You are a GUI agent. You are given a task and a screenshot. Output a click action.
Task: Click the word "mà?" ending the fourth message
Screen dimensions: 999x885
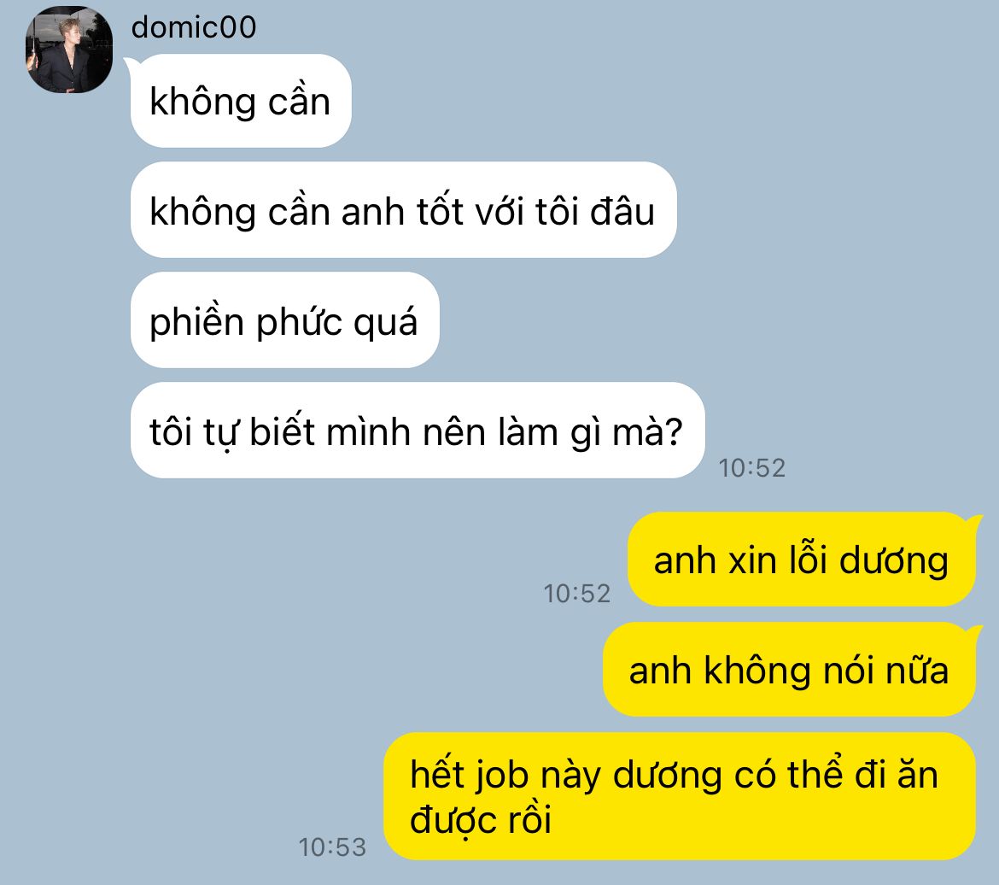(x=647, y=431)
